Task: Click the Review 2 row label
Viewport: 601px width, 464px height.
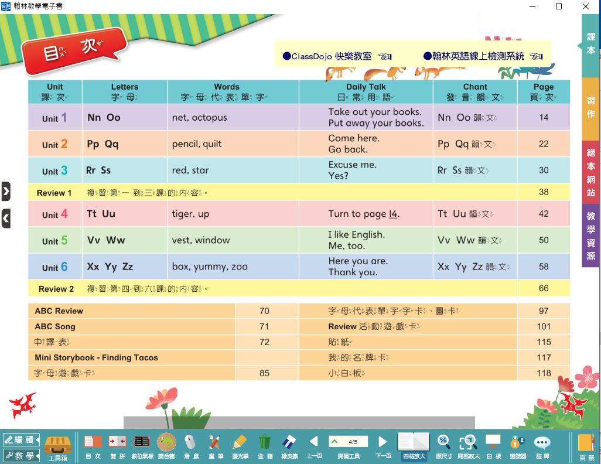Action: [56, 289]
